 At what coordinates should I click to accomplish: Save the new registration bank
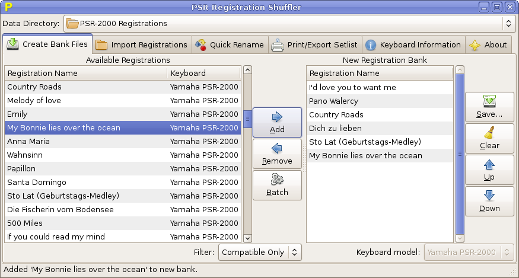pos(489,107)
